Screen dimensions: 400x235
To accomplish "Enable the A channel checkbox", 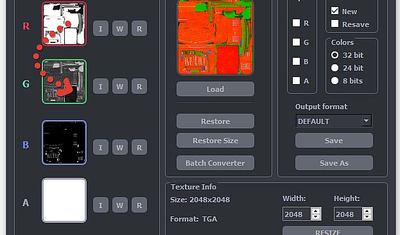I will coord(296,81).
